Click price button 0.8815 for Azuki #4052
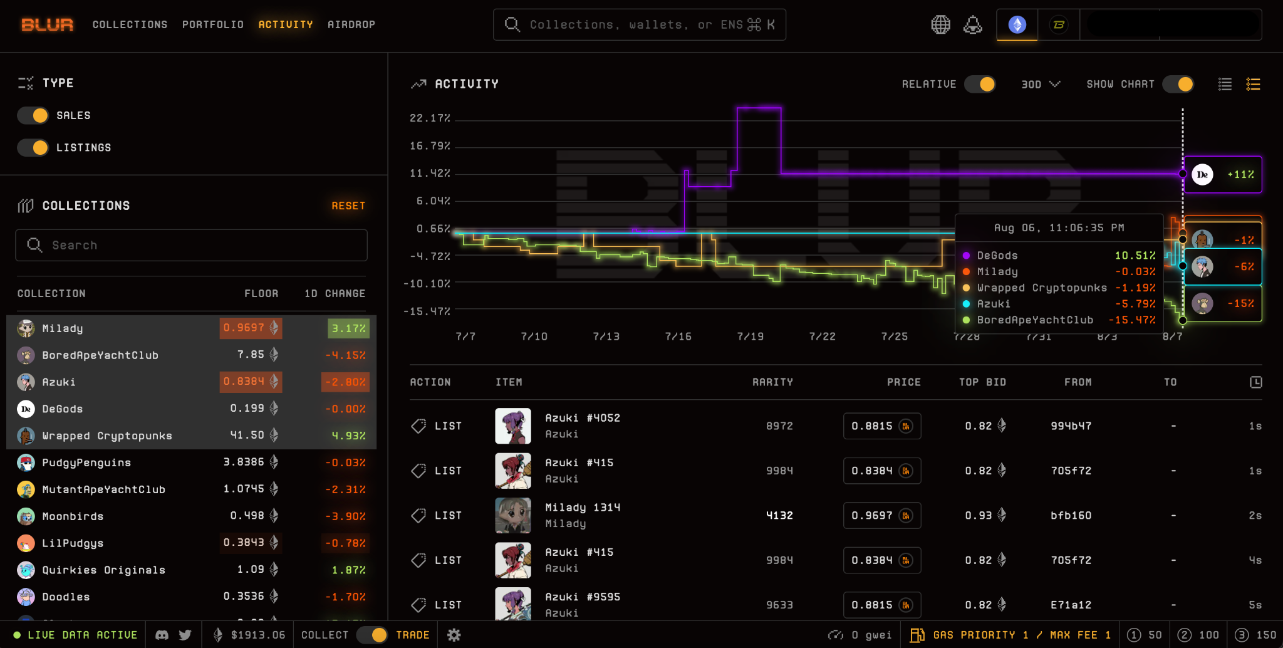Image resolution: width=1283 pixels, height=648 pixels. (882, 426)
